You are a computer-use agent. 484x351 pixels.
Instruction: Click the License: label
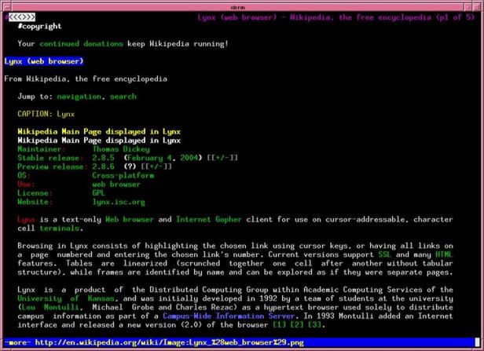pos(35,193)
